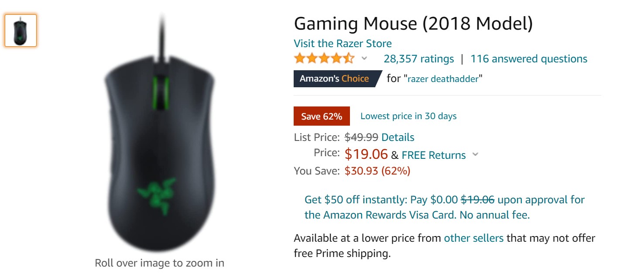Open the 28,357 ratings link

418,59
